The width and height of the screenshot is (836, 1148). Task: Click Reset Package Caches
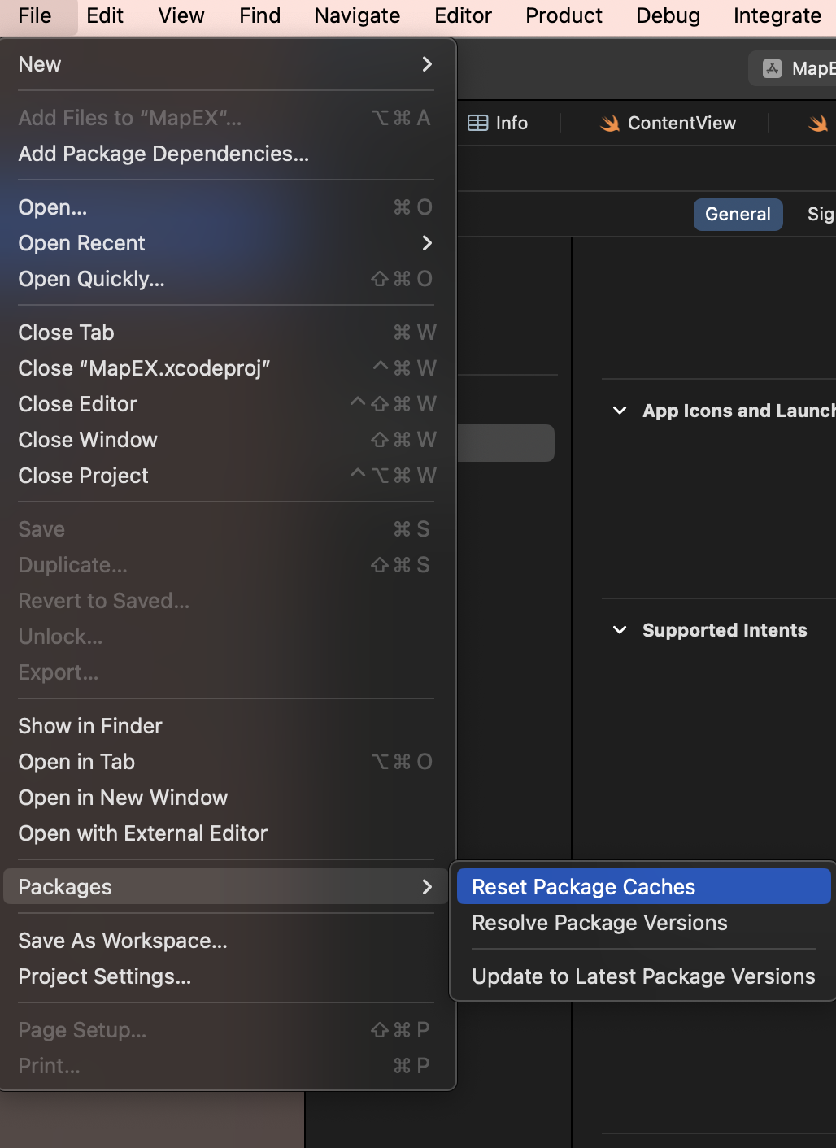point(643,886)
